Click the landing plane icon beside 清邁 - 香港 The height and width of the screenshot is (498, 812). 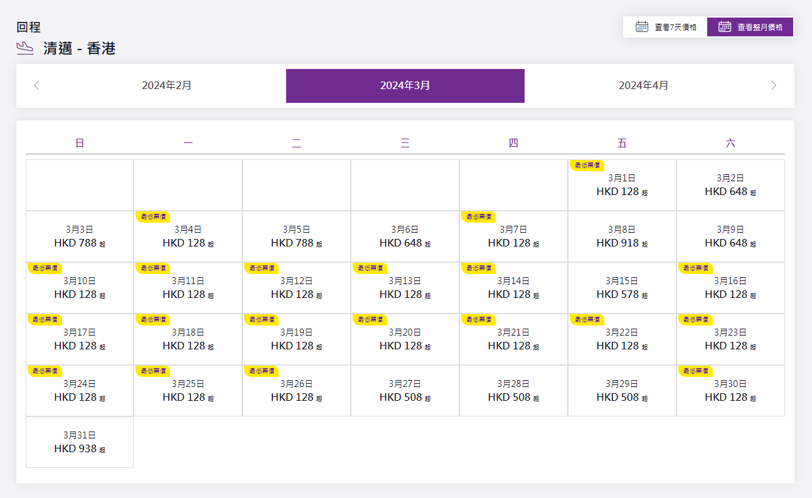[25, 48]
